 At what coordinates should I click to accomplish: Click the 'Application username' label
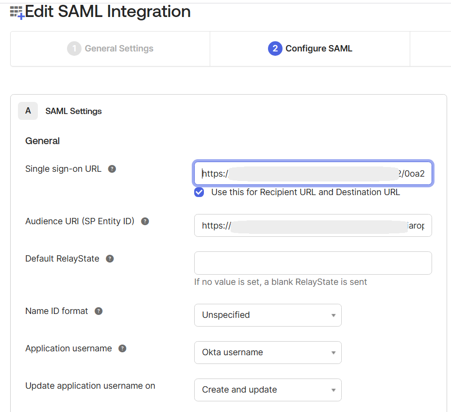[x=69, y=348]
